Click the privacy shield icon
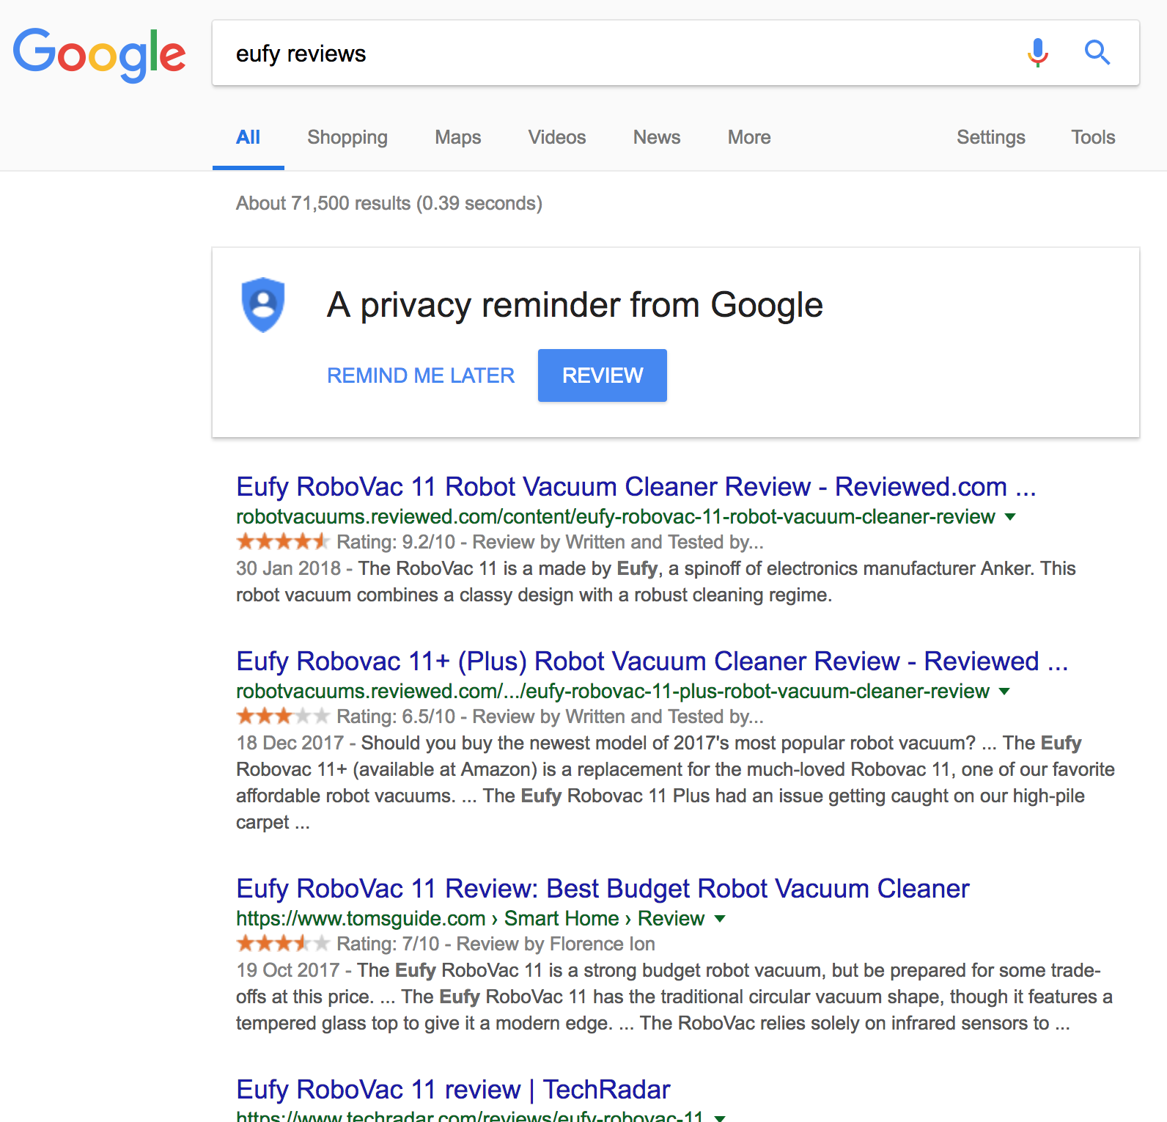The height and width of the screenshot is (1122, 1167). click(x=263, y=304)
